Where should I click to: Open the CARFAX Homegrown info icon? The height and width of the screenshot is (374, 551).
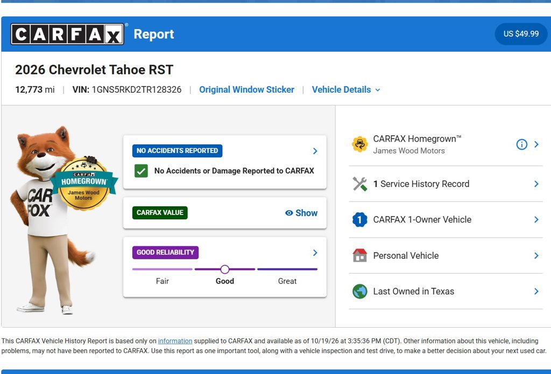pyautogui.click(x=521, y=144)
